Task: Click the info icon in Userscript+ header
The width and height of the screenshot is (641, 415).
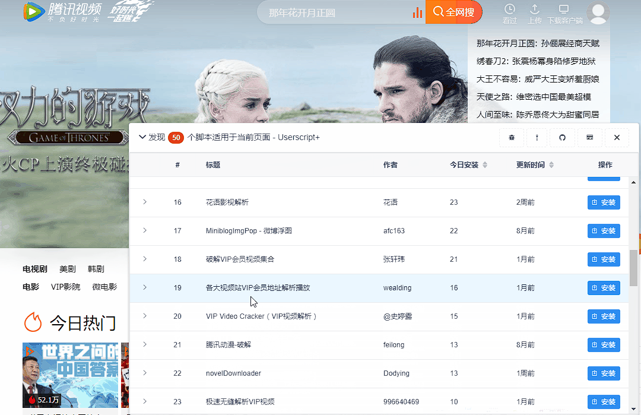Action: (537, 137)
